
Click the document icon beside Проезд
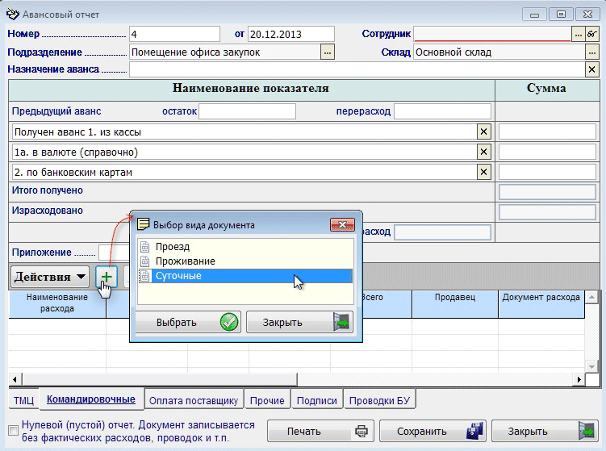point(144,247)
